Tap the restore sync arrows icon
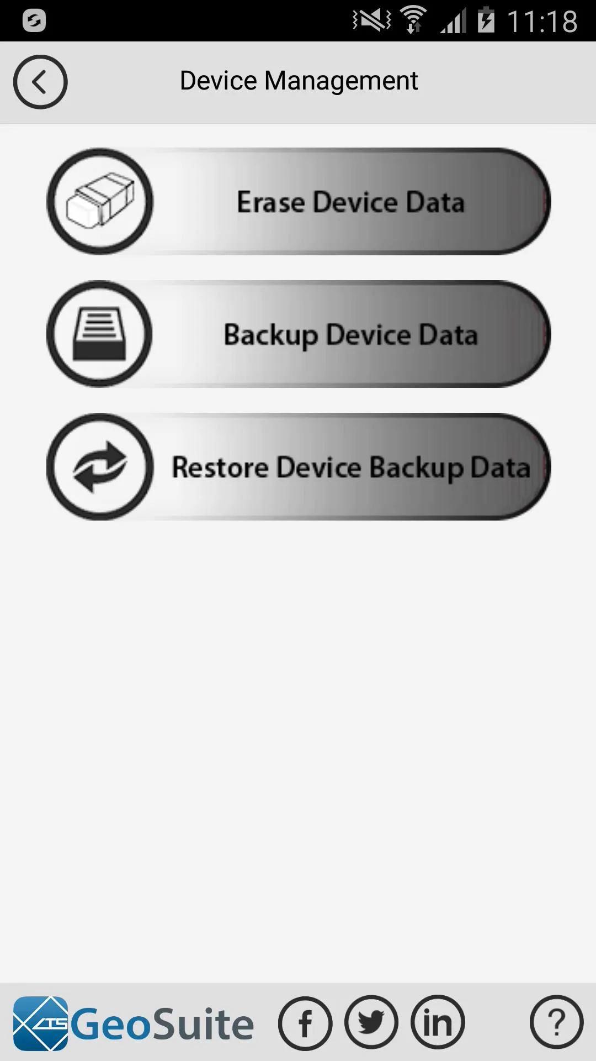The image size is (596, 1061). click(100, 466)
